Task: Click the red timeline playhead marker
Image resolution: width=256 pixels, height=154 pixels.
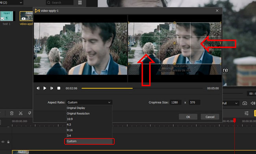Action: 234,120
